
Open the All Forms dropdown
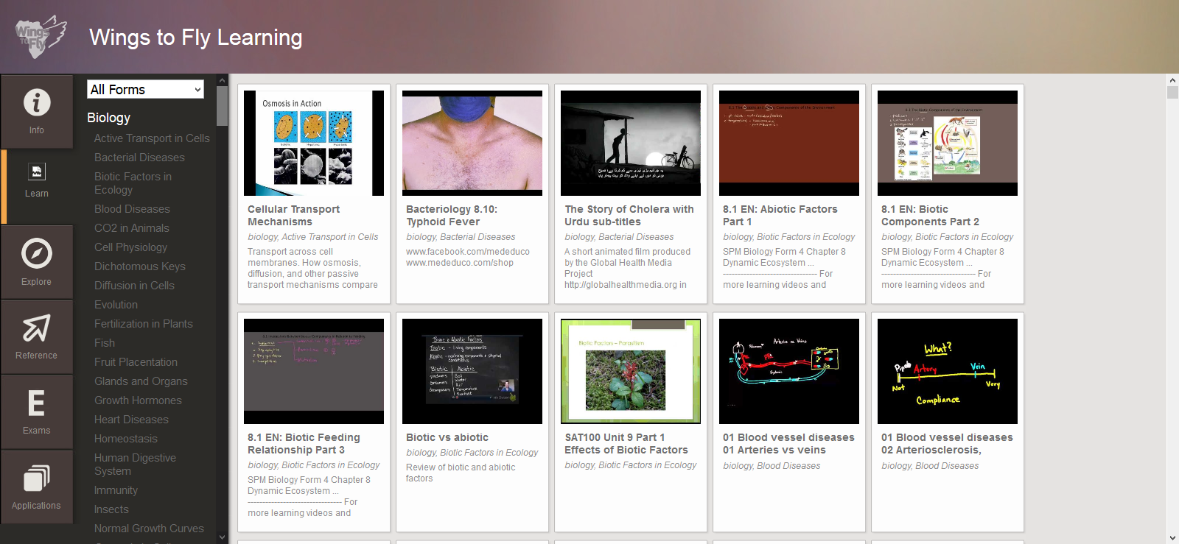(x=145, y=89)
